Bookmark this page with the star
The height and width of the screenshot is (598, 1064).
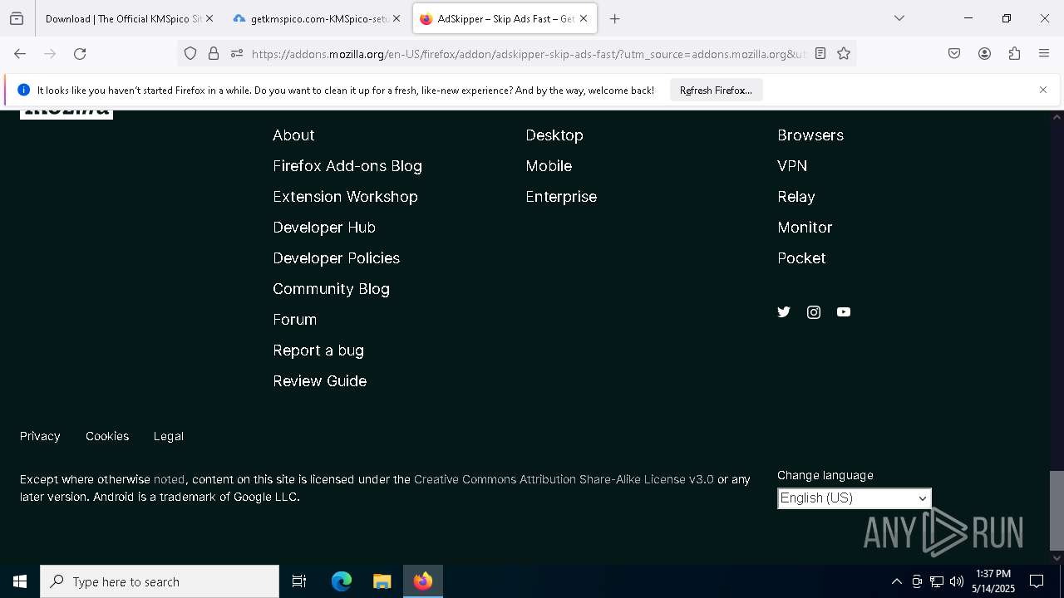(844, 54)
